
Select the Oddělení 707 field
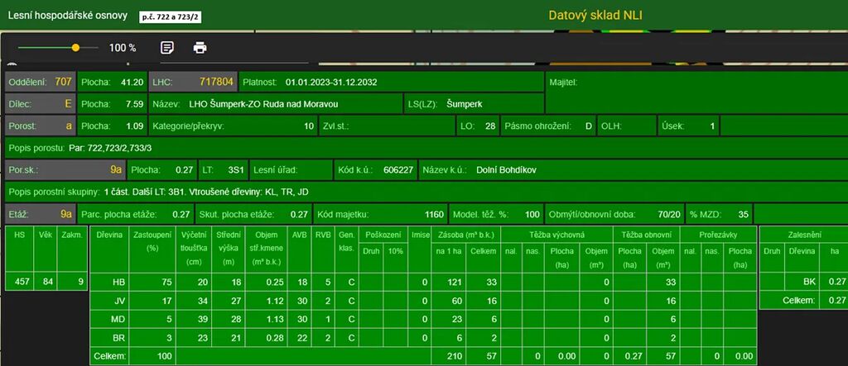click(x=40, y=83)
